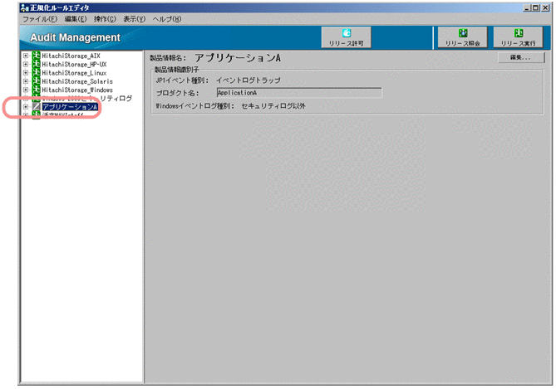Open the 表示(V) menu
The width and height of the screenshot is (556, 389).
click(135, 19)
